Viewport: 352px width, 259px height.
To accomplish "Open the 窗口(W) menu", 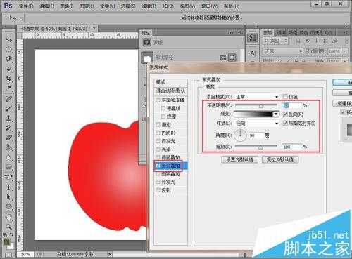I will [x=209, y=6].
